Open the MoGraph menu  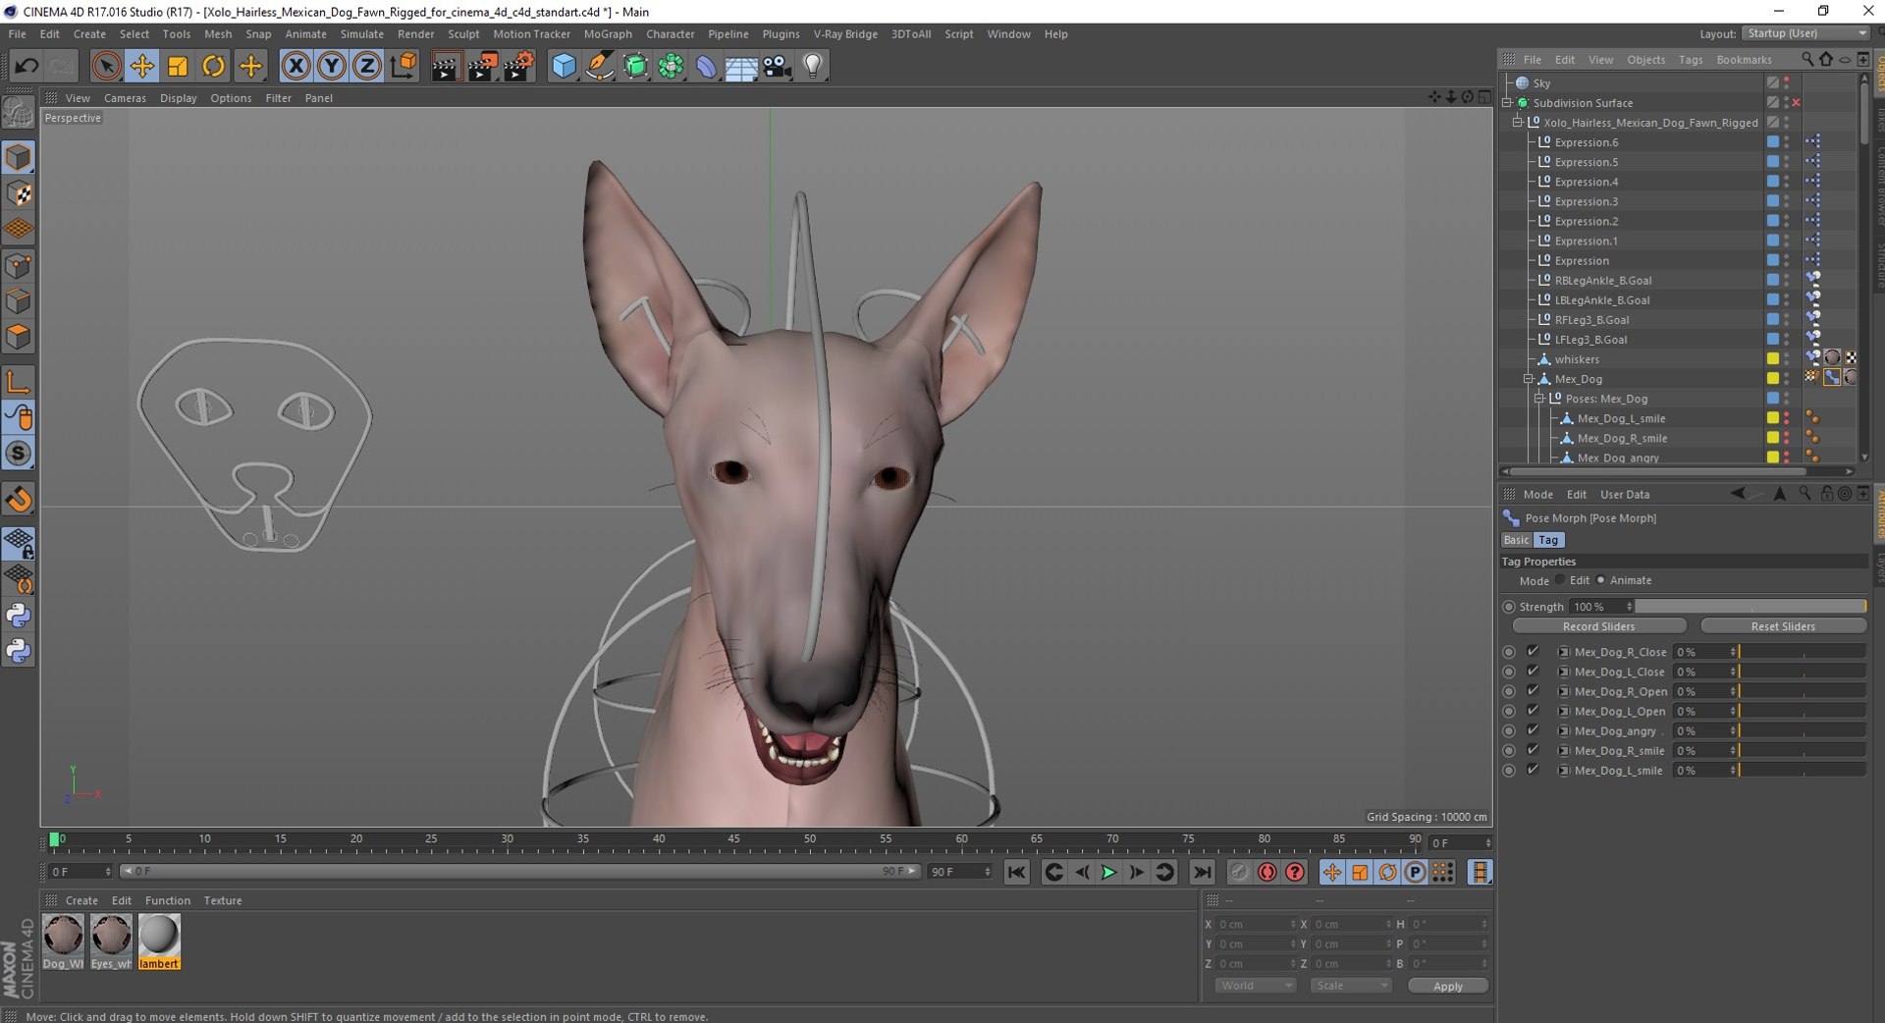(608, 33)
